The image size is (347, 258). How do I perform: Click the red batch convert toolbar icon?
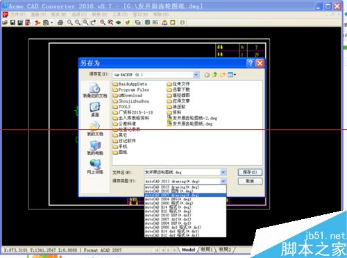[37, 22]
